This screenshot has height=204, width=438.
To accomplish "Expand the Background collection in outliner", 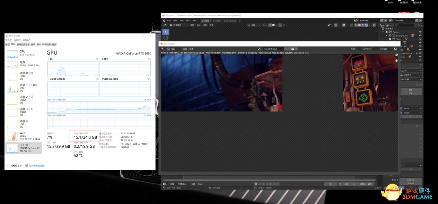I will (387, 35).
